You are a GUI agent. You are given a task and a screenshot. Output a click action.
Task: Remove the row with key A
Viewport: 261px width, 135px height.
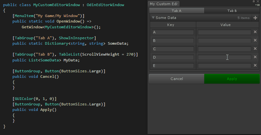255,32
